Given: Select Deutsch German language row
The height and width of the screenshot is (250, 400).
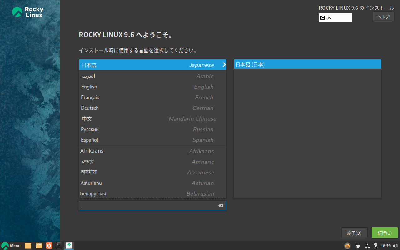Looking at the screenshot, I should click(152, 108).
